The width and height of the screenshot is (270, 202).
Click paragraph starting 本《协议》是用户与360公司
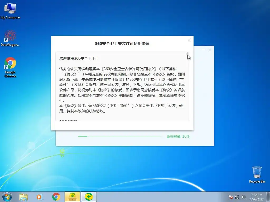tap(121, 108)
